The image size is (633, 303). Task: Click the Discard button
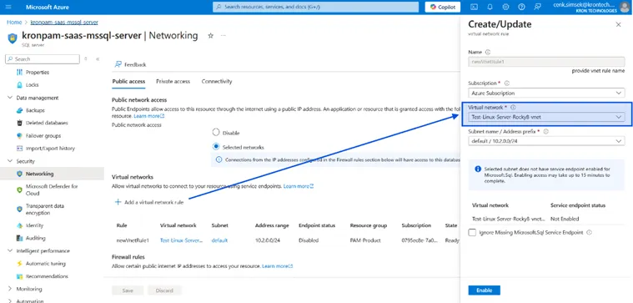coord(164,290)
